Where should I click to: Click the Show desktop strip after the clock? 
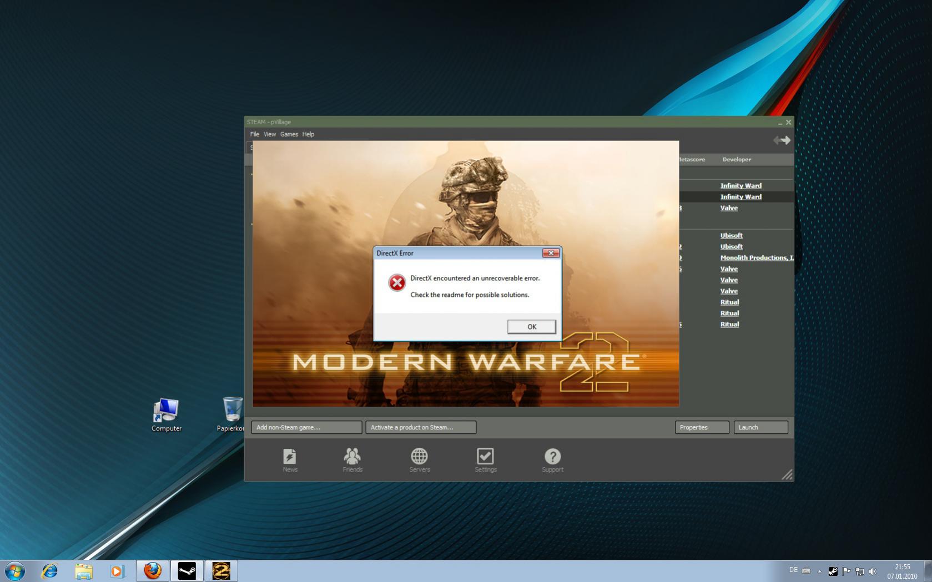point(928,571)
